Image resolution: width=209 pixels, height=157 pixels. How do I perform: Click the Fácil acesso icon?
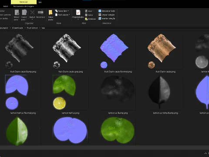pos(56,15)
